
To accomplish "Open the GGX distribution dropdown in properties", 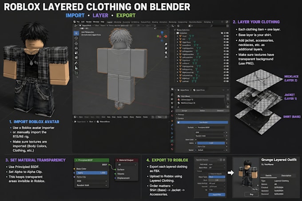I will [x=210, y=132].
